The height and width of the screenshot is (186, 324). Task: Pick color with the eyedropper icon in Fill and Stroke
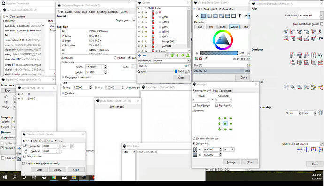coord(205,59)
